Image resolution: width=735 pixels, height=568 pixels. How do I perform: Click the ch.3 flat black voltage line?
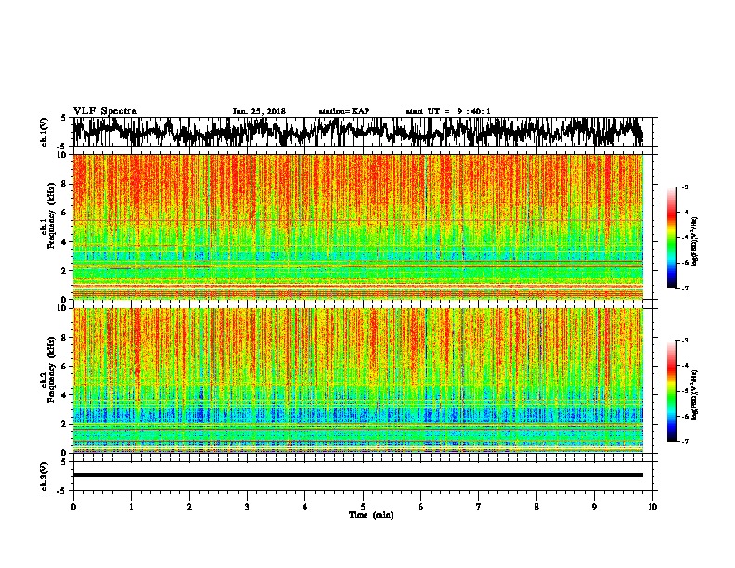point(358,475)
